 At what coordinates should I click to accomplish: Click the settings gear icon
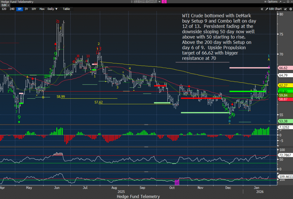pyautogui.click(x=290, y=9)
